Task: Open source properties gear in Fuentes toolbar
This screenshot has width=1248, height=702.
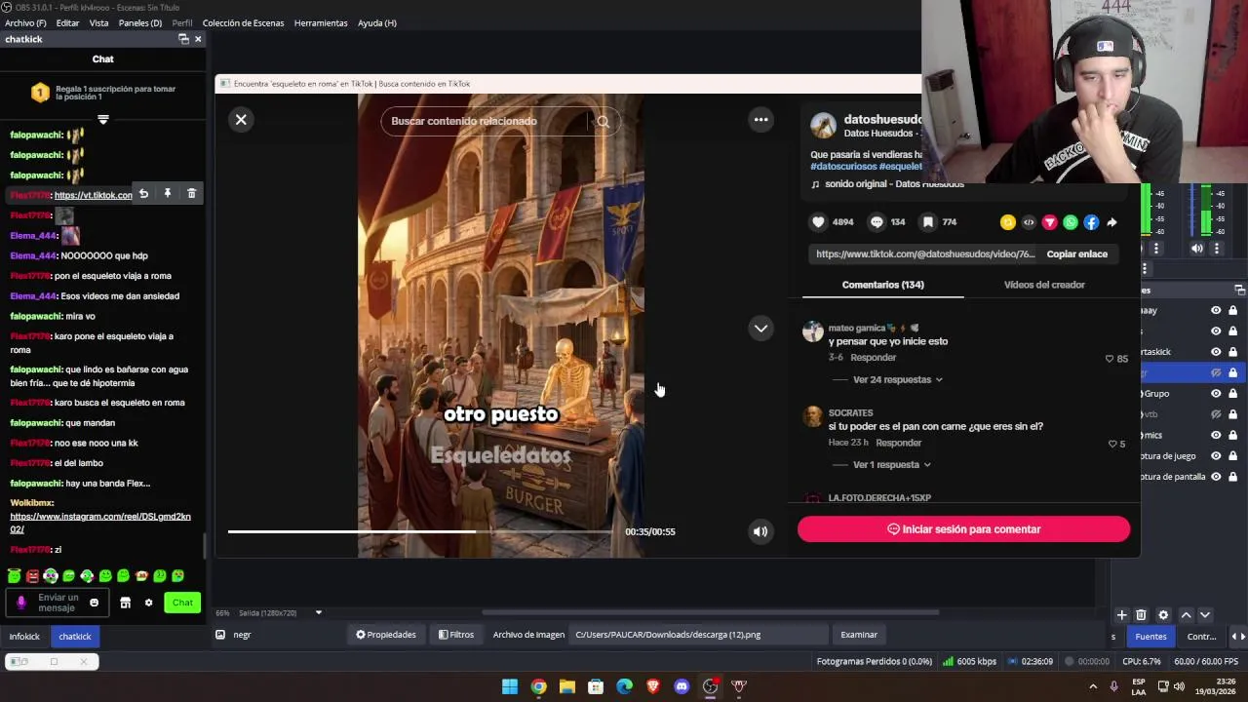Action: (1163, 615)
